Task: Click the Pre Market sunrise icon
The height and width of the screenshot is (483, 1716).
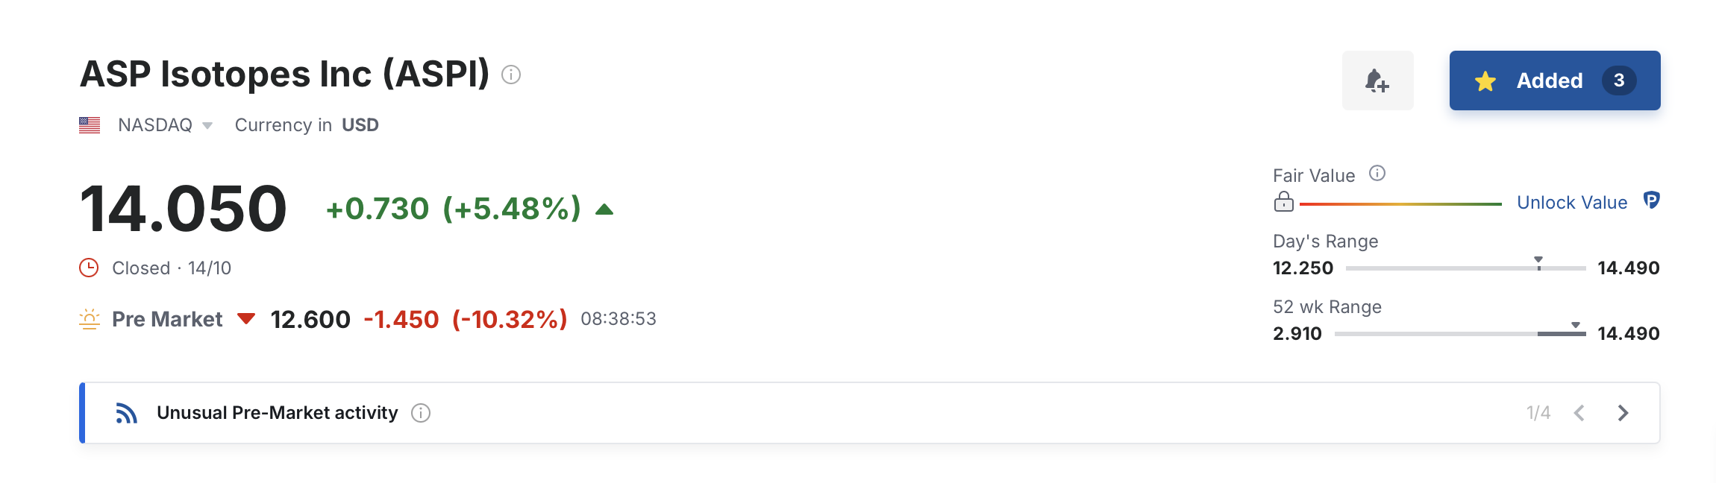Action: [x=90, y=319]
